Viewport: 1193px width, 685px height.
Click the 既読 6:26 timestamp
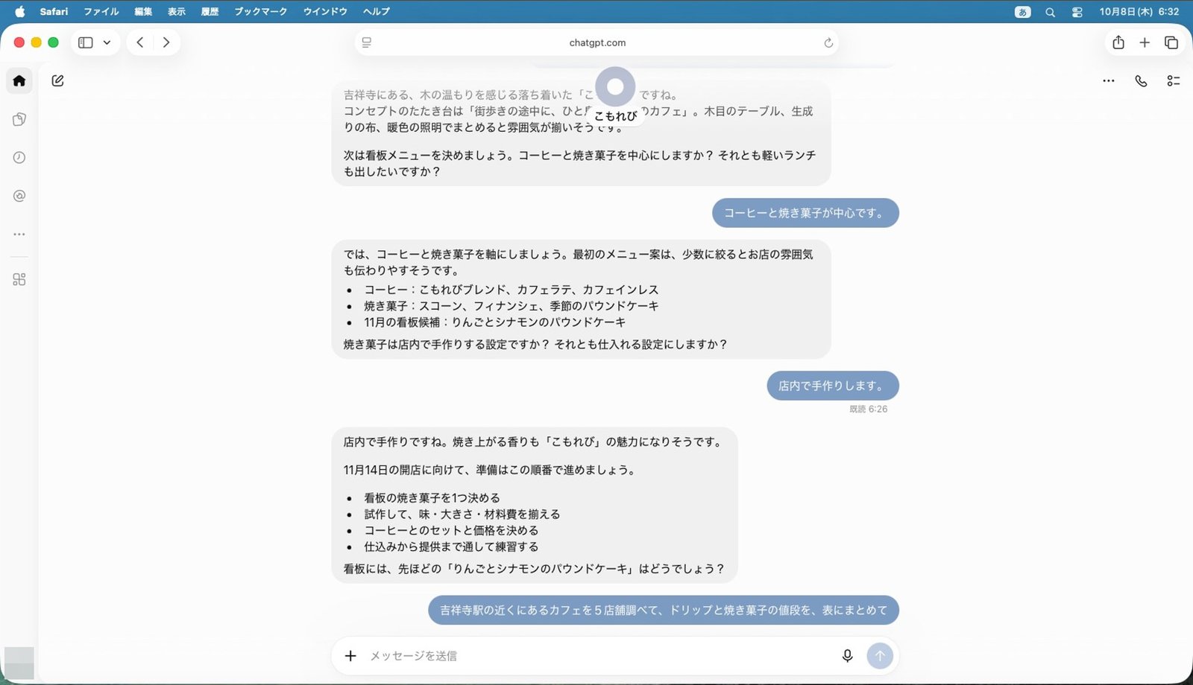pos(869,409)
